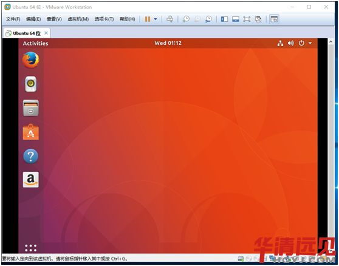Click the vertical scrollbar up arrow
339x266 pixels.
coord(330,41)
